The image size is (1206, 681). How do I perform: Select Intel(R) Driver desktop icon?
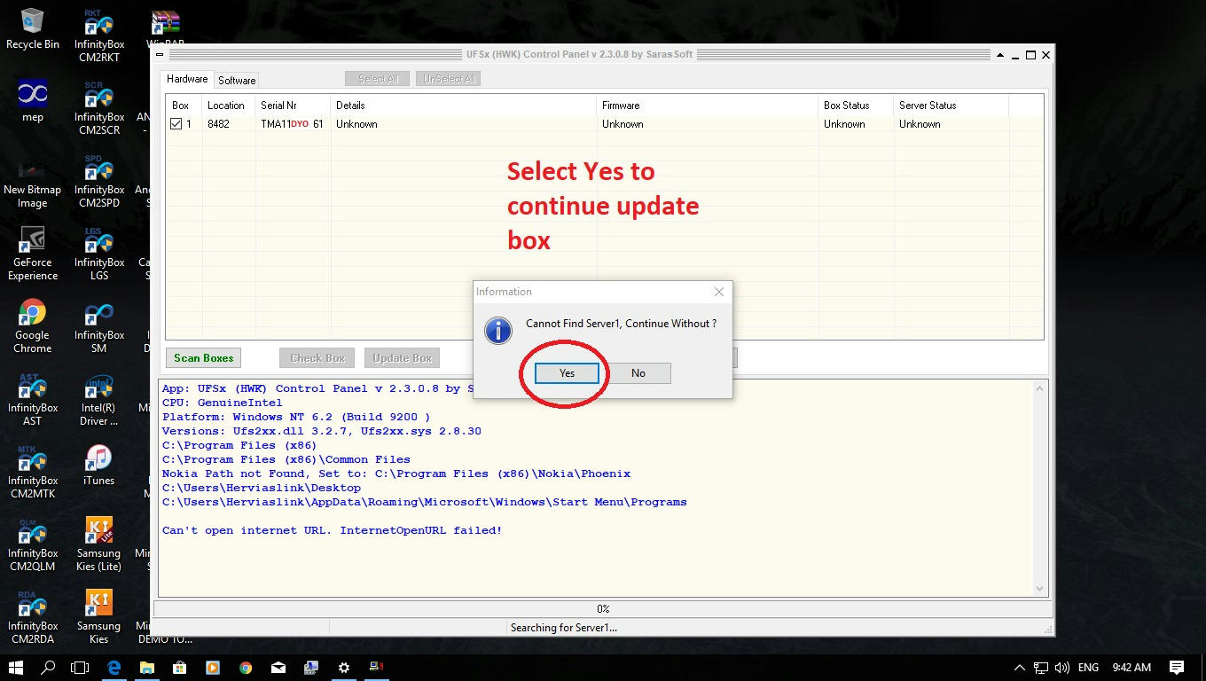pyautogui.click(x=99, y=399)
